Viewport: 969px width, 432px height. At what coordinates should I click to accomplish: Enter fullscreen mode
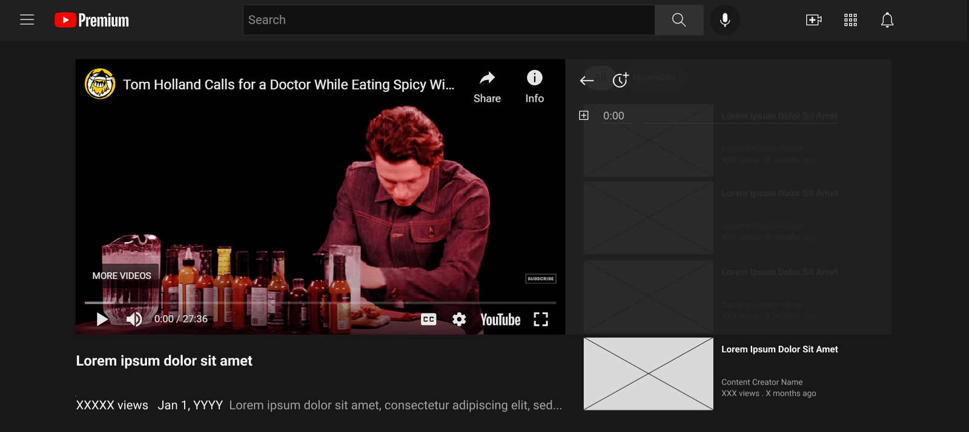541,319
